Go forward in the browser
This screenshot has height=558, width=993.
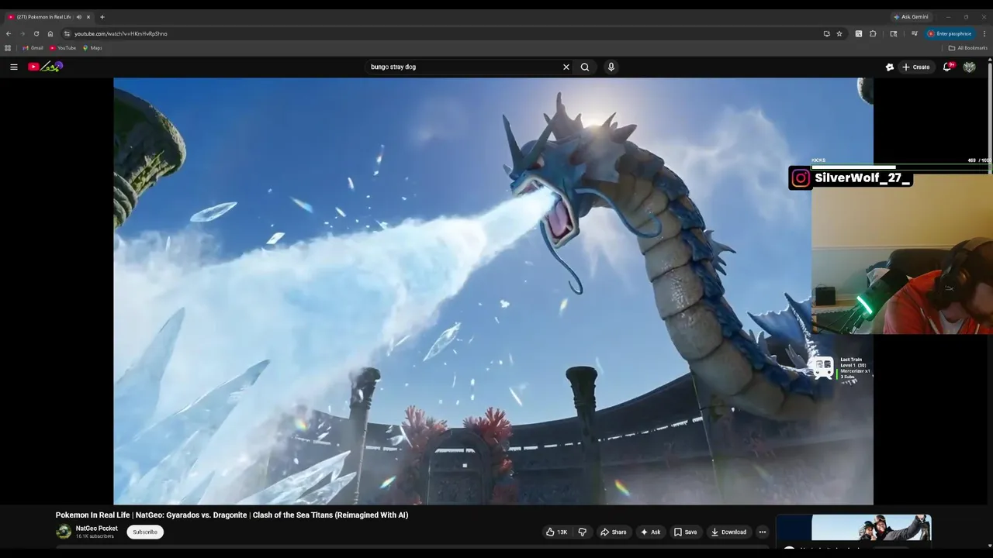[22, 33]
